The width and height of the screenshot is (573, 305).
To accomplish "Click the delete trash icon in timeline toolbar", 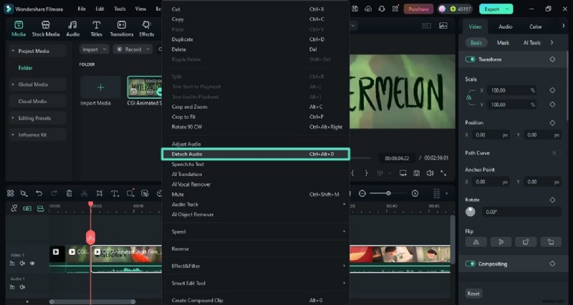I will (69, 193).
